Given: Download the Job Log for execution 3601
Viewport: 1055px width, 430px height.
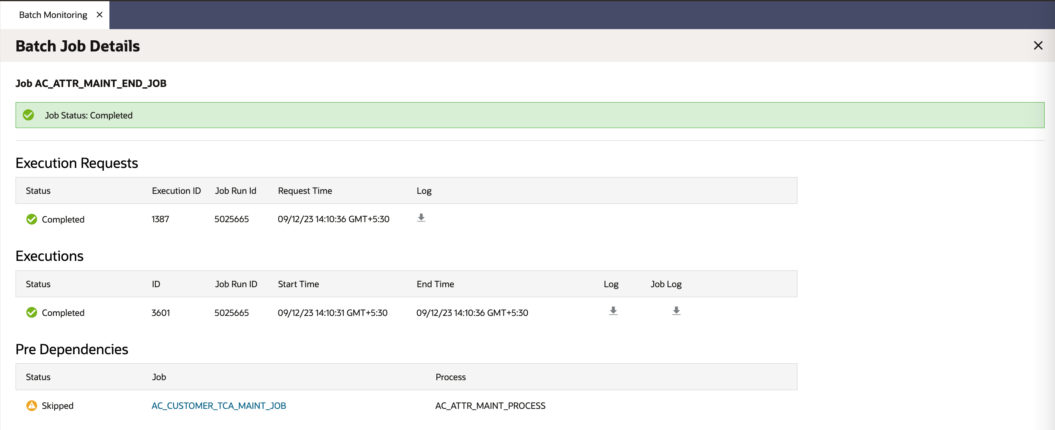Looking at the screenshot, I should pos(676,312).
